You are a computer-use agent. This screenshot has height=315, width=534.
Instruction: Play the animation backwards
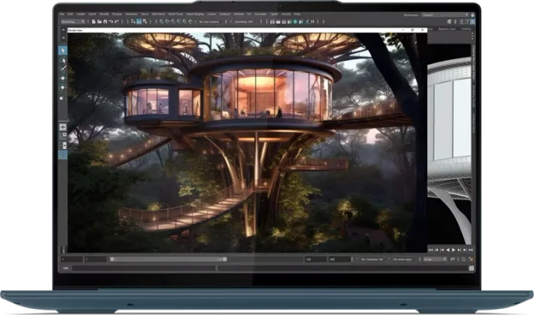448,250
